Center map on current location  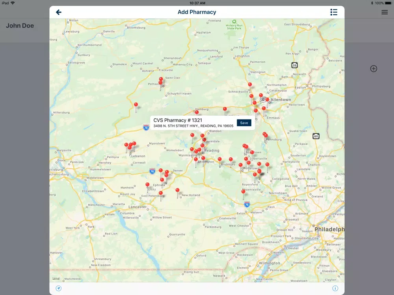pos(59,288)
